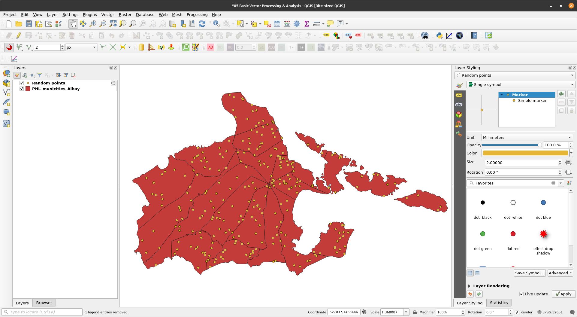Toggle the Live update checkbox

(521, 294)
